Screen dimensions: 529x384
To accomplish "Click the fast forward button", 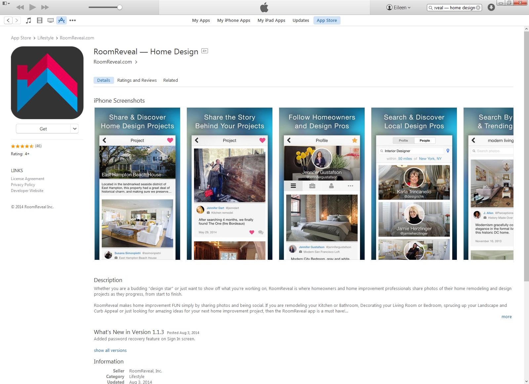I will point(45,7).
